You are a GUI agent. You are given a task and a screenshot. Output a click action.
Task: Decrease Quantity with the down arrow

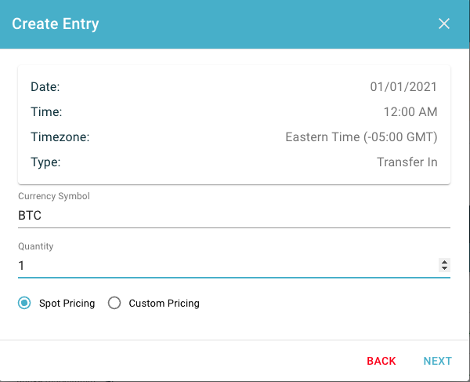pos(445,269)
